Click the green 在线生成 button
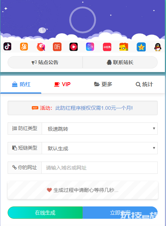 click(x=45, y=213)
